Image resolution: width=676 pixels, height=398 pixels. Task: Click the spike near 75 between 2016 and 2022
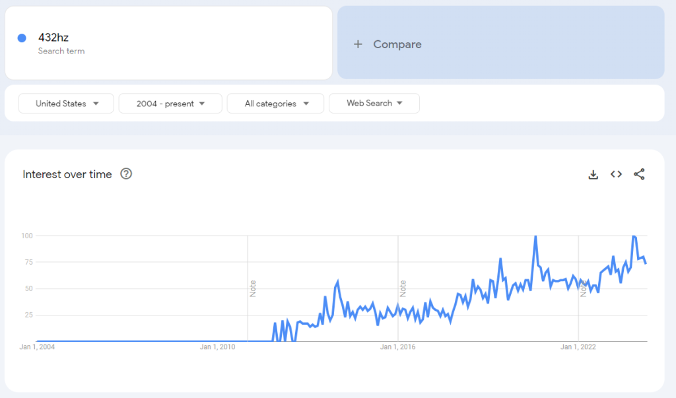[x=500, y=259]
